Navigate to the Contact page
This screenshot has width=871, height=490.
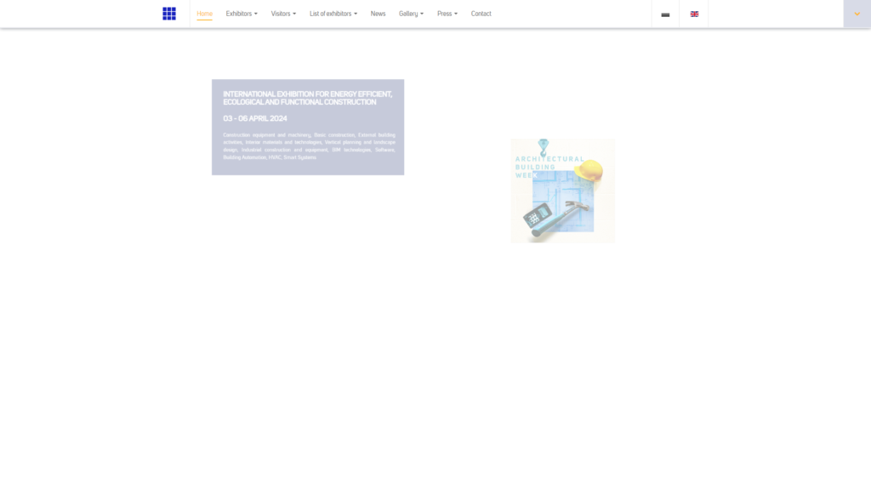pos(481,14)
